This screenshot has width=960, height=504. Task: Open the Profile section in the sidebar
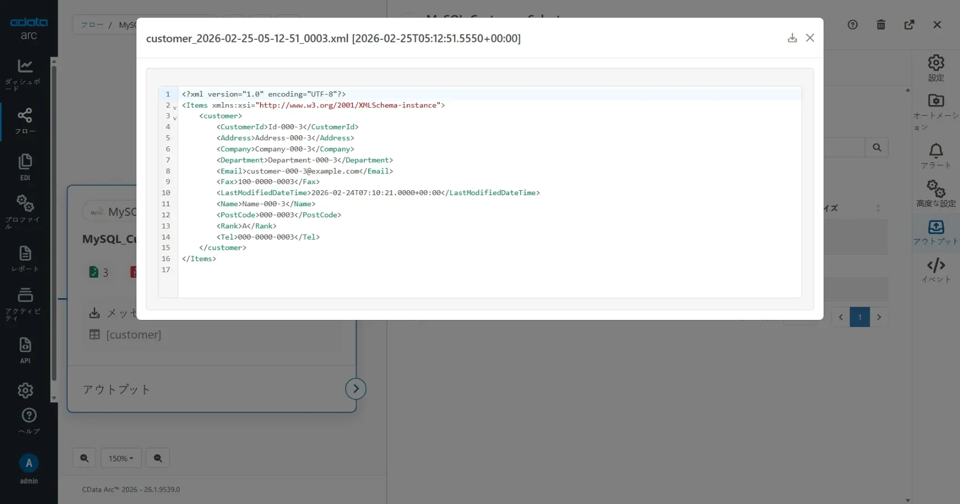tap(25, 212)
